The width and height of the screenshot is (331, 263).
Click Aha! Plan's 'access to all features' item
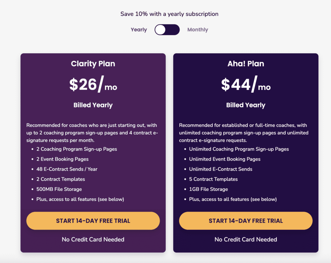click(x=233, y=199)
